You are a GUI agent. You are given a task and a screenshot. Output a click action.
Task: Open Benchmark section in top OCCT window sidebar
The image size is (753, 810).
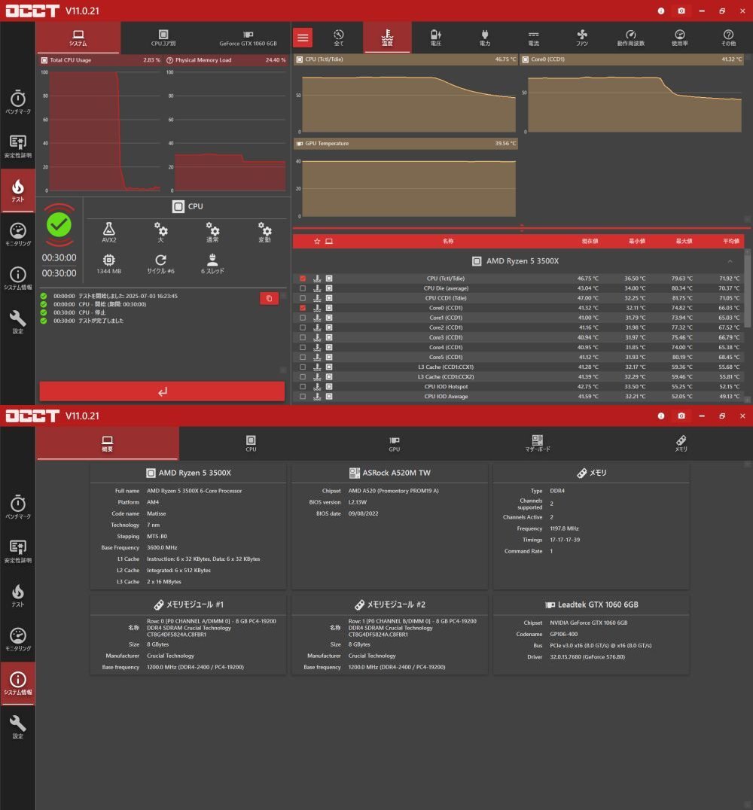pyautogui.click(x=17, y=102)
